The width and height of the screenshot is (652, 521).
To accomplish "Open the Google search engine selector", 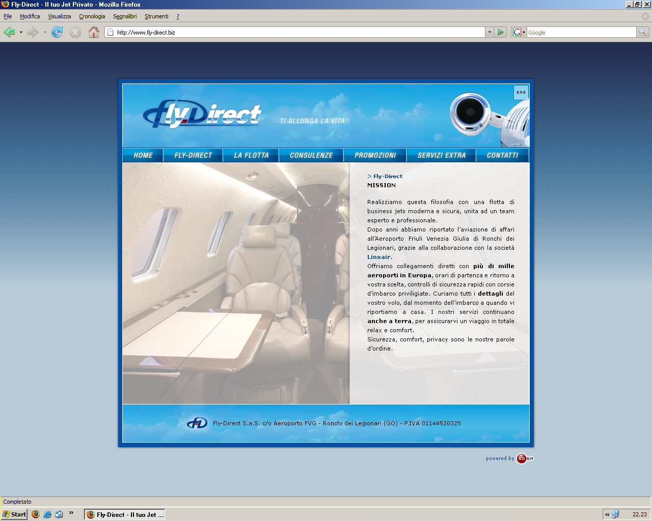I will [x=519, y=32].
